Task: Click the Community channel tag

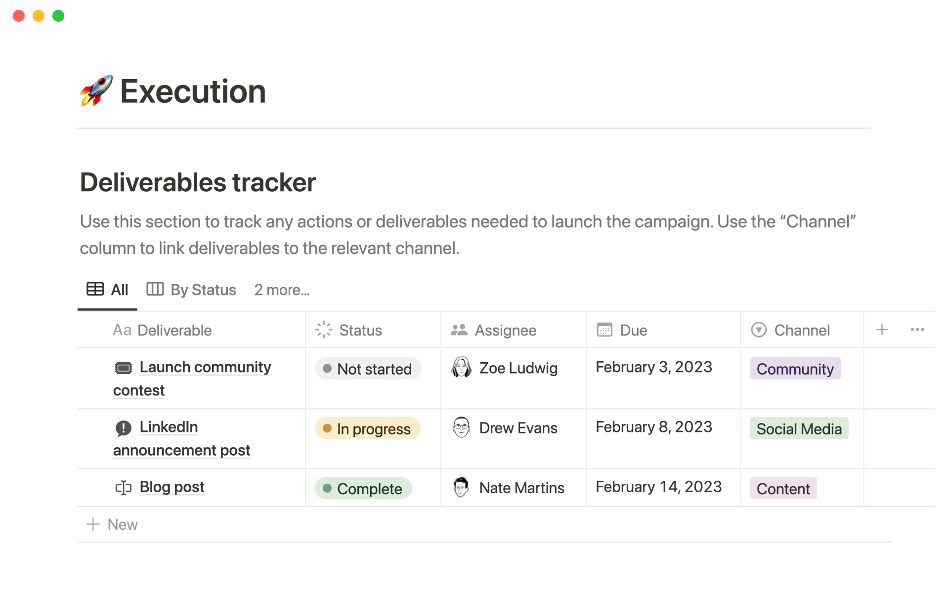Action: [x=795, y=369]
